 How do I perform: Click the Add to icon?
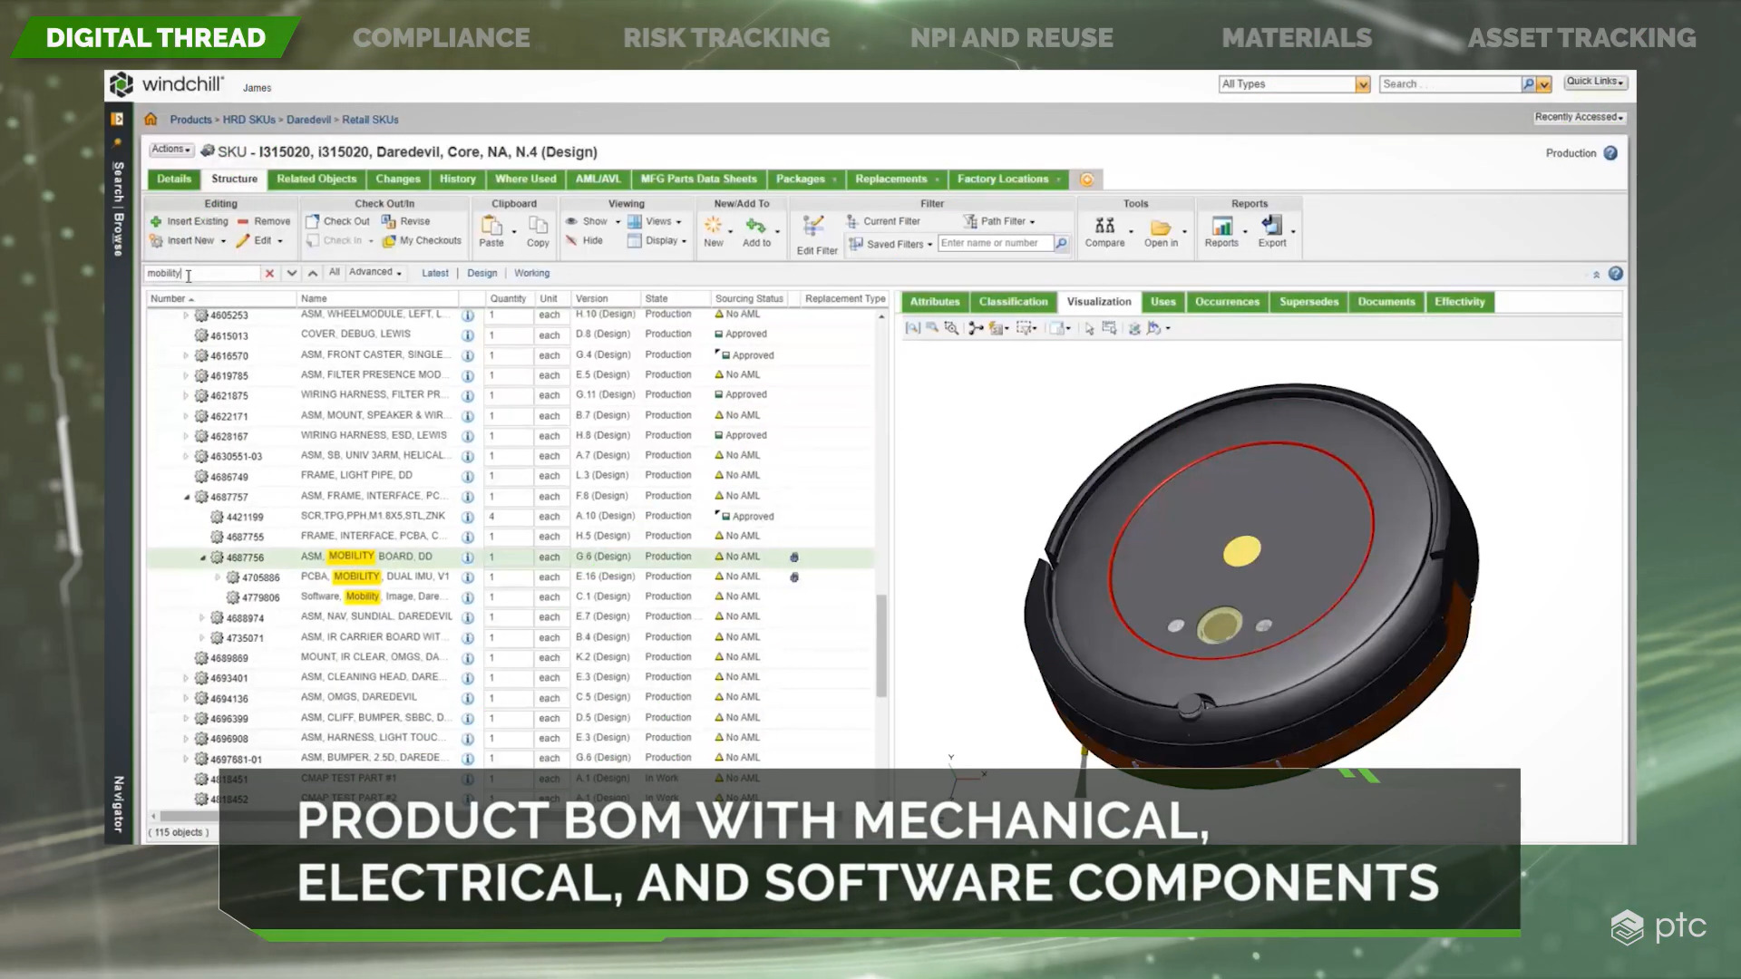pos(755,225)
